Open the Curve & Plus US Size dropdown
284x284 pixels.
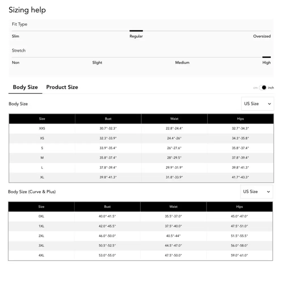[256, 192]
